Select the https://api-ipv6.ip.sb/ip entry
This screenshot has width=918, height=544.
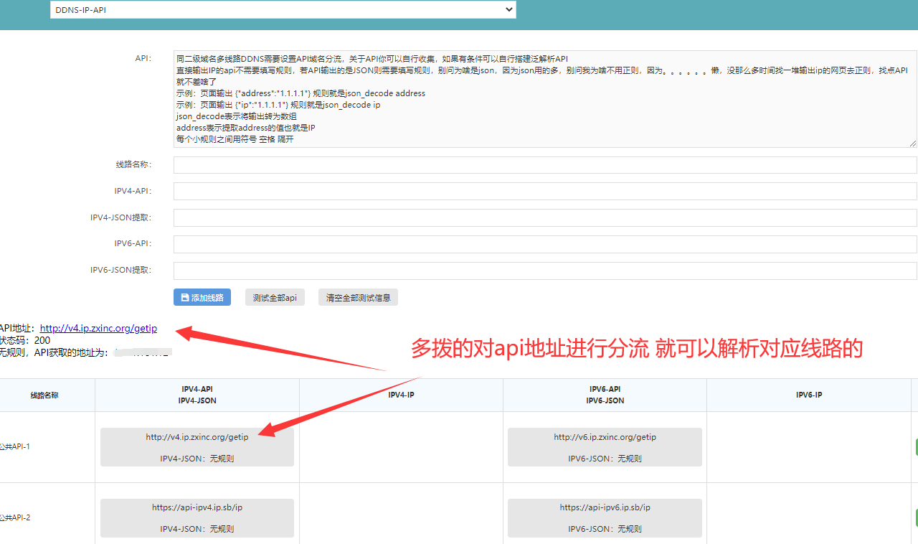click(604, 517)
